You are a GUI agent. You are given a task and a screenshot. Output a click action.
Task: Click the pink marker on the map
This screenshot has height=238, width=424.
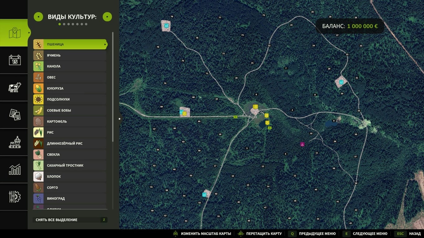302,143
